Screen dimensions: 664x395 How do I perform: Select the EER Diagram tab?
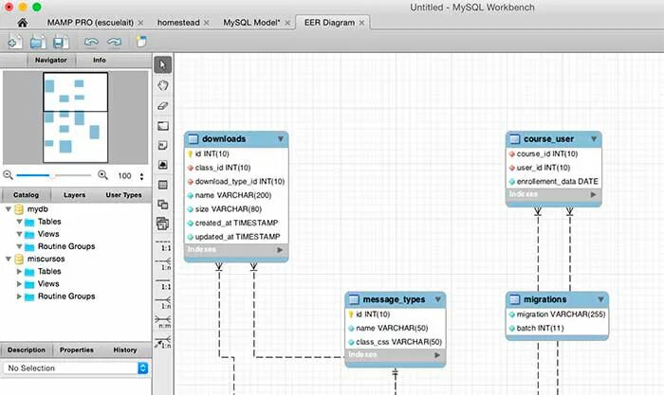pyautogui.click(x=329, y=23)
